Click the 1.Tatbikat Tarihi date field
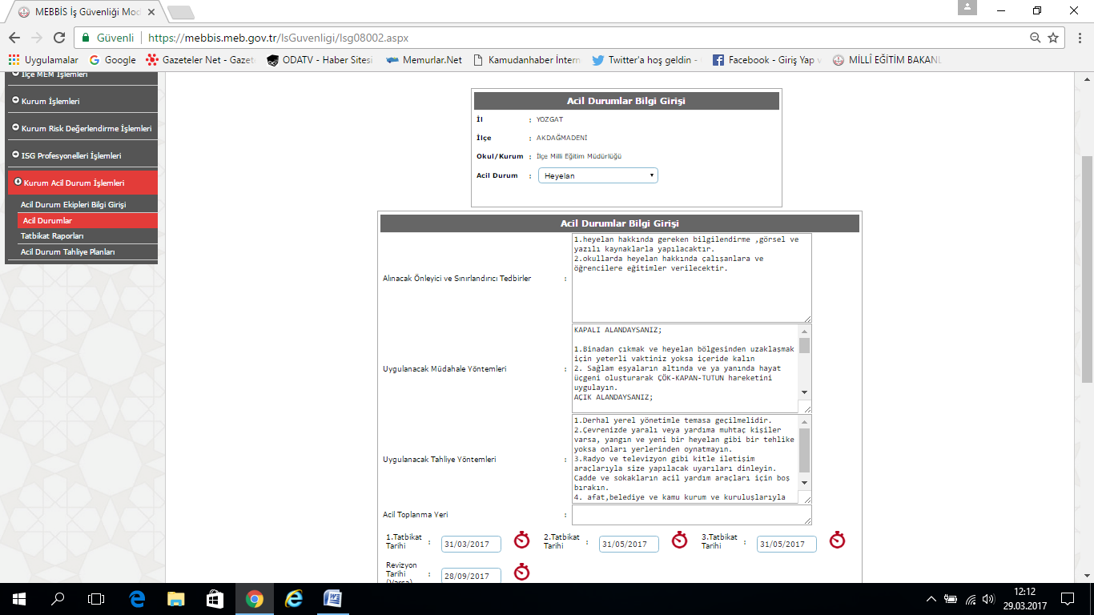This screenshot has width=1094, height=615. pos(471,545)
